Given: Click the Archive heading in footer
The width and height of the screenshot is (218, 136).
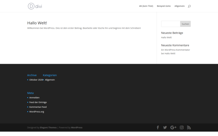Looking at the screenshot, I should coord(32,75).
